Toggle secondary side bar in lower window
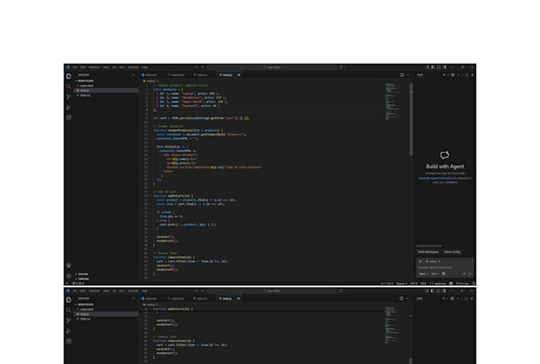Viewport: 540px width, 364px height. pyautogui.click(x=444, y=291)
